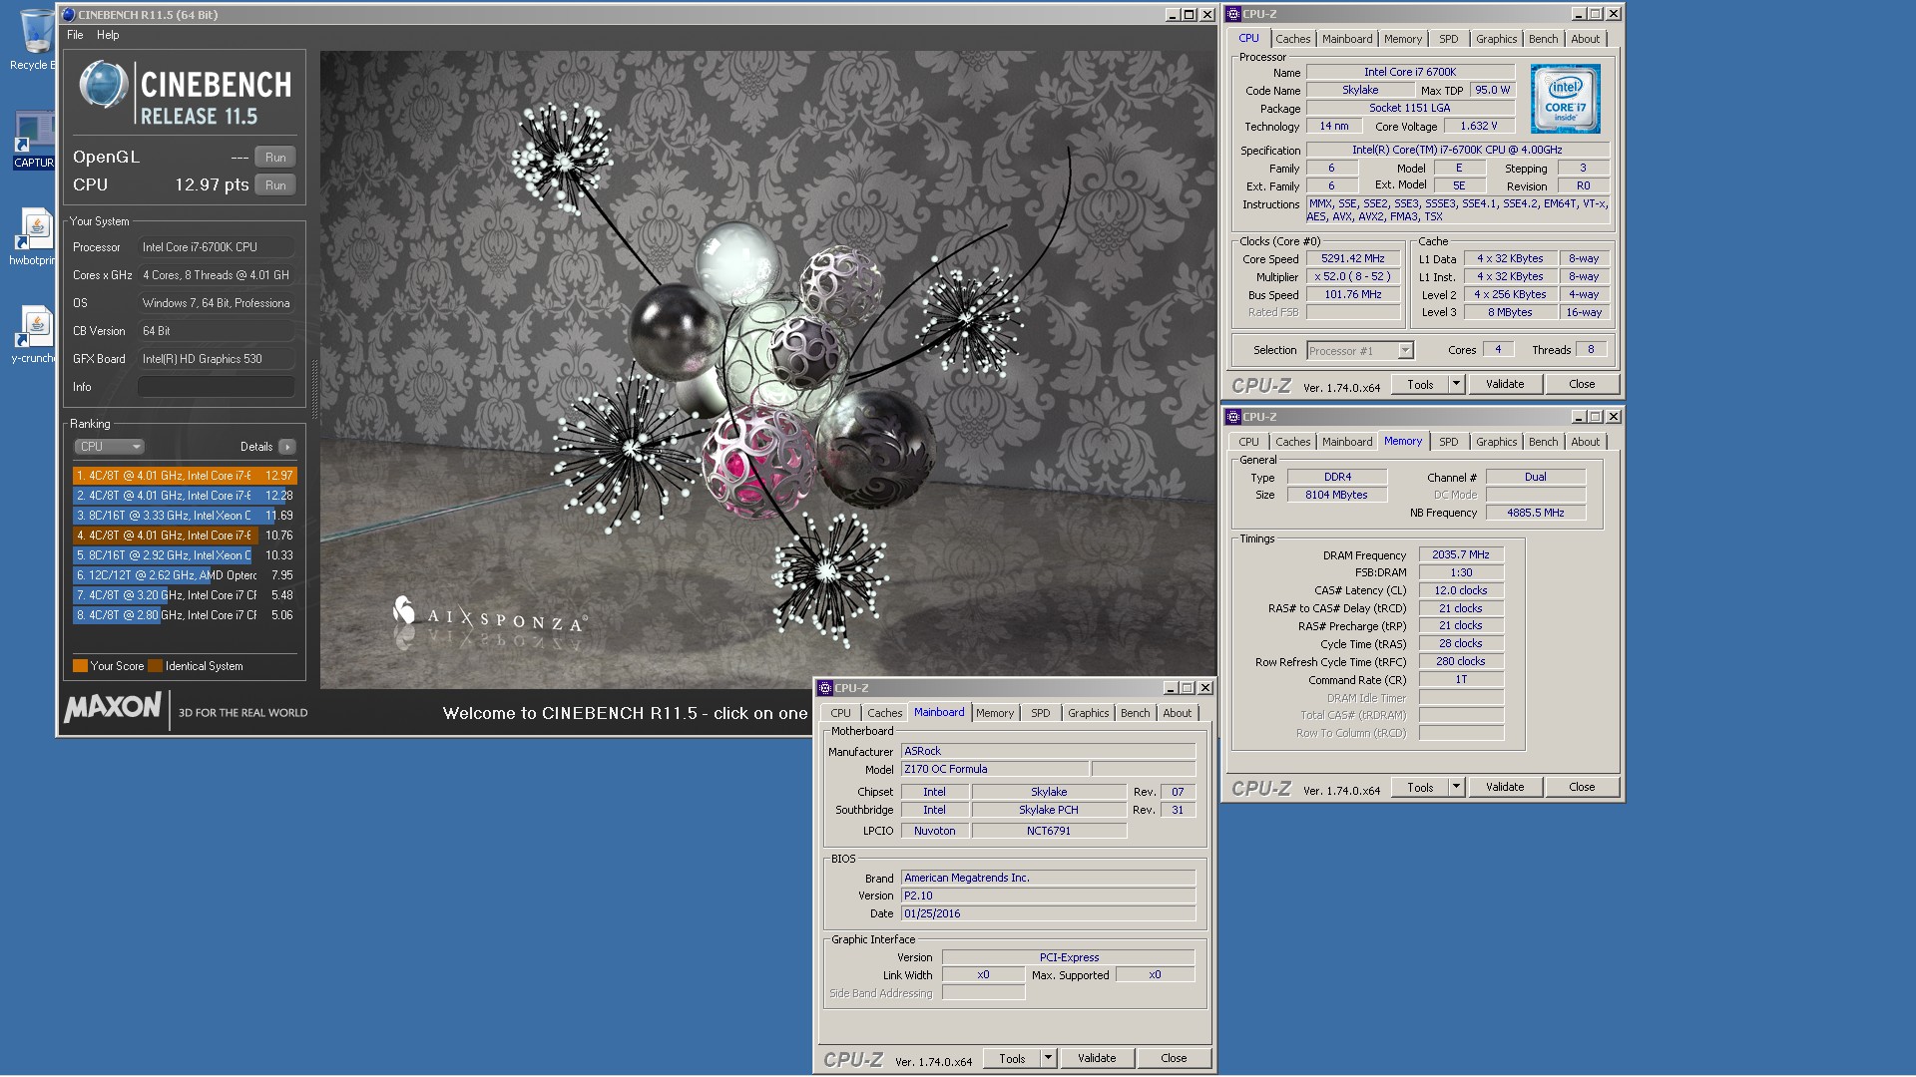This screenshot has width=1916, height=1077.
Task: Select ranking row 6 AMD Opteron
Action: (x=185, y=575)
